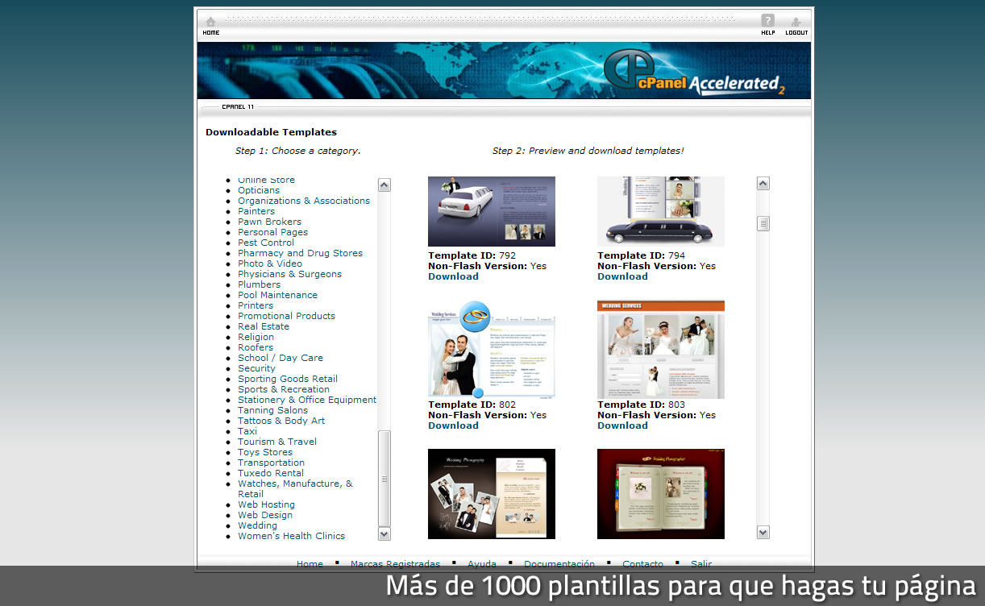Preview template 794 limousine thumbnail
The height and width of the screenshot is (606, 985).
pos(660,211)
